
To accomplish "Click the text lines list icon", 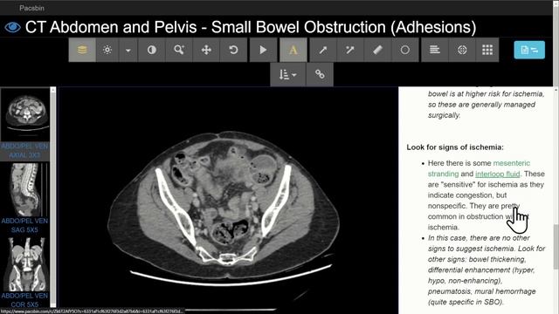I will click(x=435, y=50).
